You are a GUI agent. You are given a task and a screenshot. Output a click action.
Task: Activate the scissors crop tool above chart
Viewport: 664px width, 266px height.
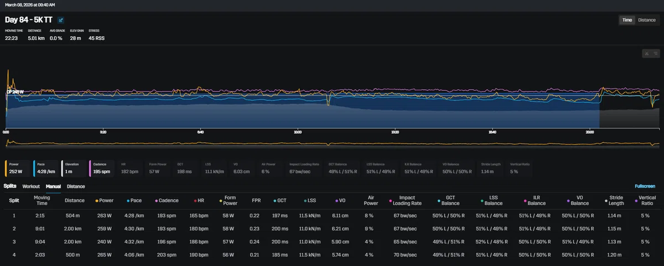pos(645,54)
